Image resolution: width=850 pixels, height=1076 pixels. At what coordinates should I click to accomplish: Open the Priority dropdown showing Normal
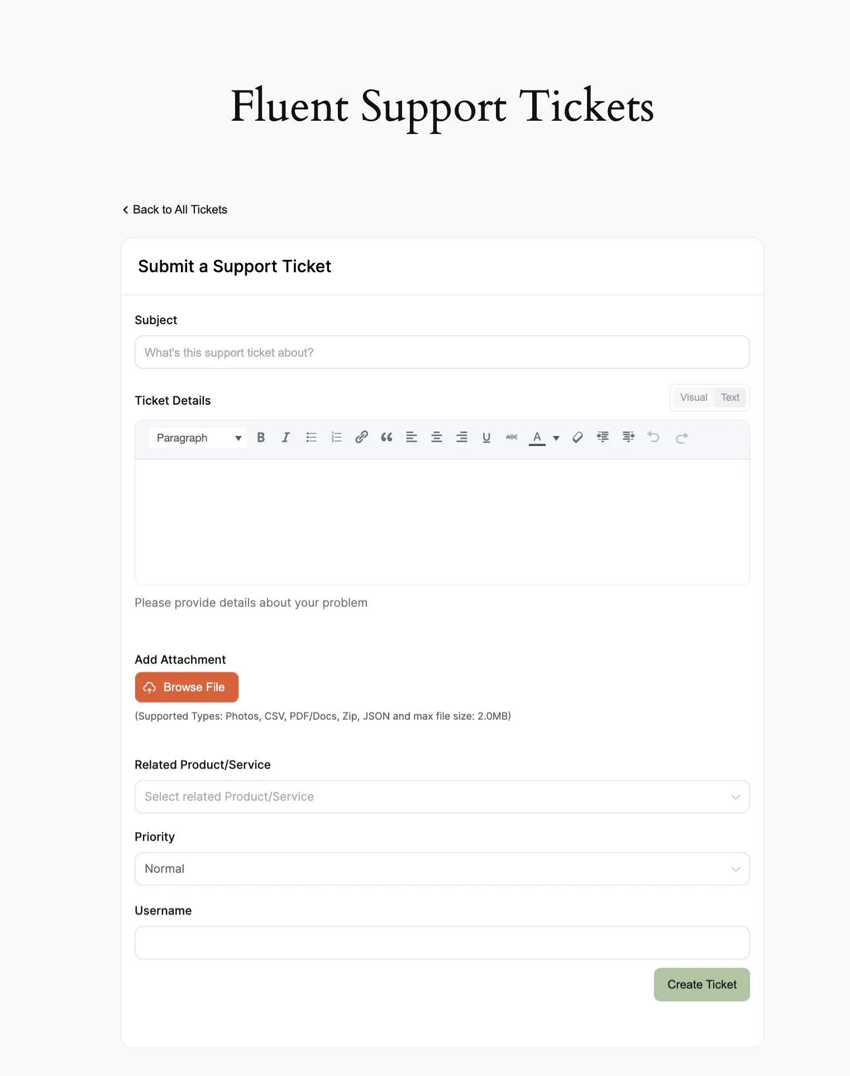pyautogui.click(x=442, y=869)
